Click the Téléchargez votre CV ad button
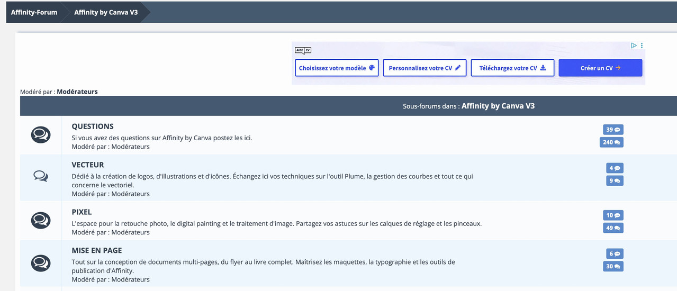677x291 pixels. 512,68
